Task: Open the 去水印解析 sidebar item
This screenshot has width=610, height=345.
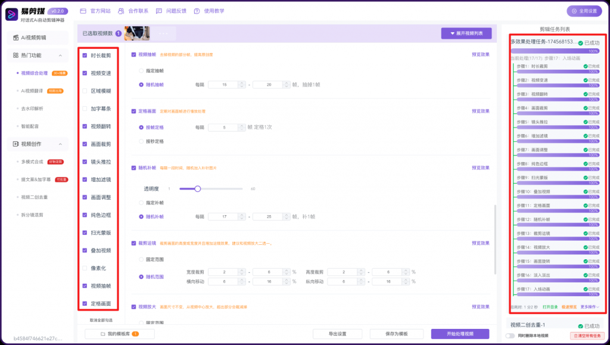Action: click(x=32, y=108)
